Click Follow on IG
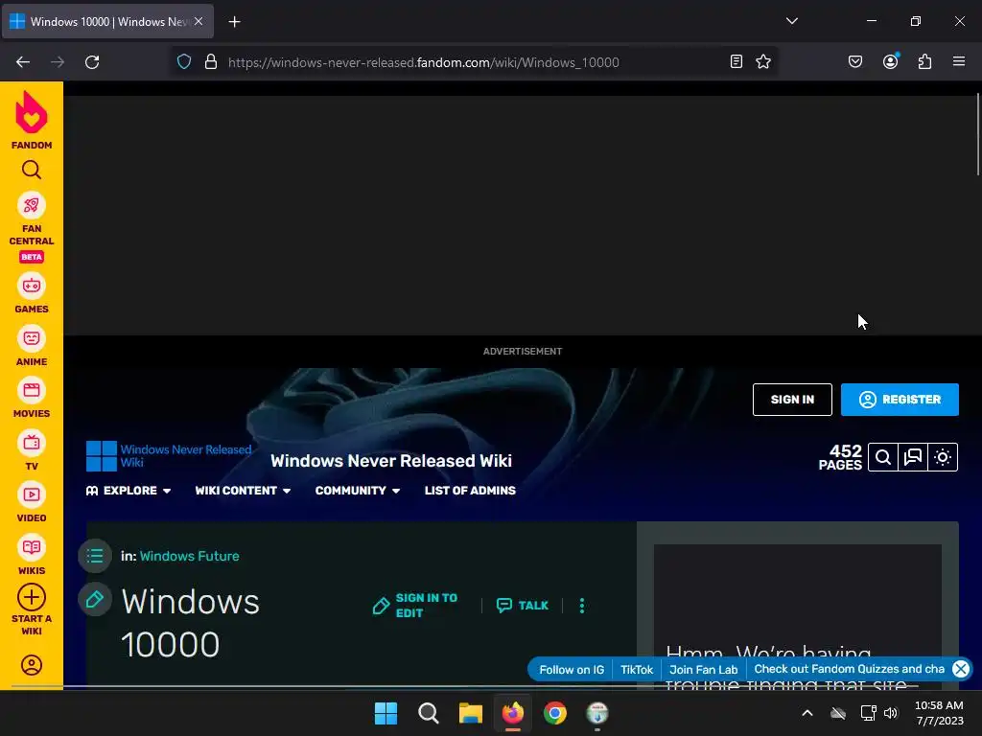This screenshot has height=736, width=982. point(572,670)
